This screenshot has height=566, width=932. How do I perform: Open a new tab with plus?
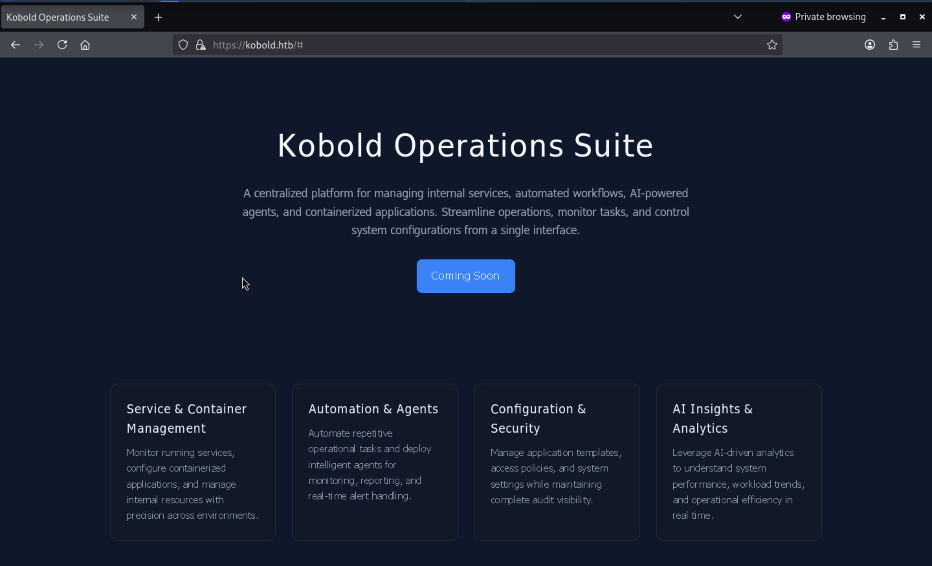point(159,17)
